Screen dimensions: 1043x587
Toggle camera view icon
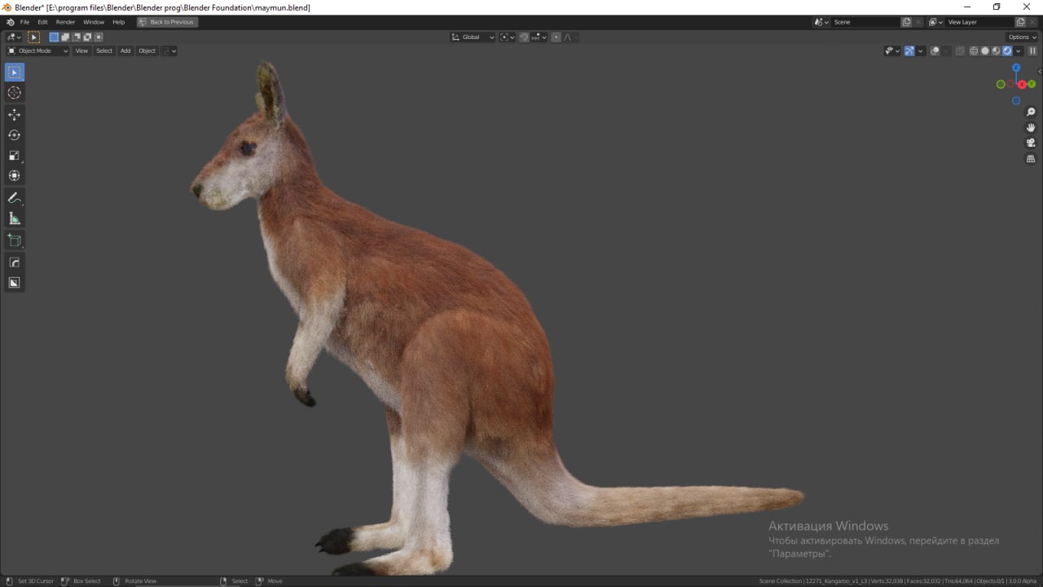point(1031,143)
